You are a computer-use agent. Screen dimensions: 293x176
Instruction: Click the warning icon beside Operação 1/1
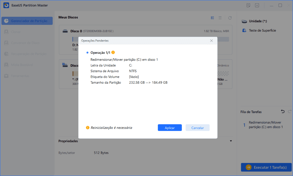pos(113,52)
